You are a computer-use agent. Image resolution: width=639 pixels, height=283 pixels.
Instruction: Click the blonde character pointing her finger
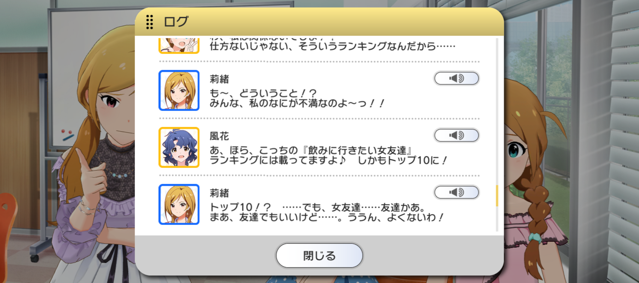coord(95,157)
